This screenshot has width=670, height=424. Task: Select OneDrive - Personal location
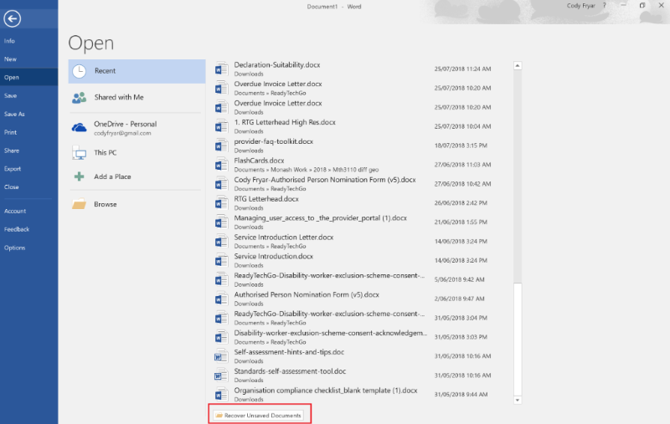tap(137, 128)
